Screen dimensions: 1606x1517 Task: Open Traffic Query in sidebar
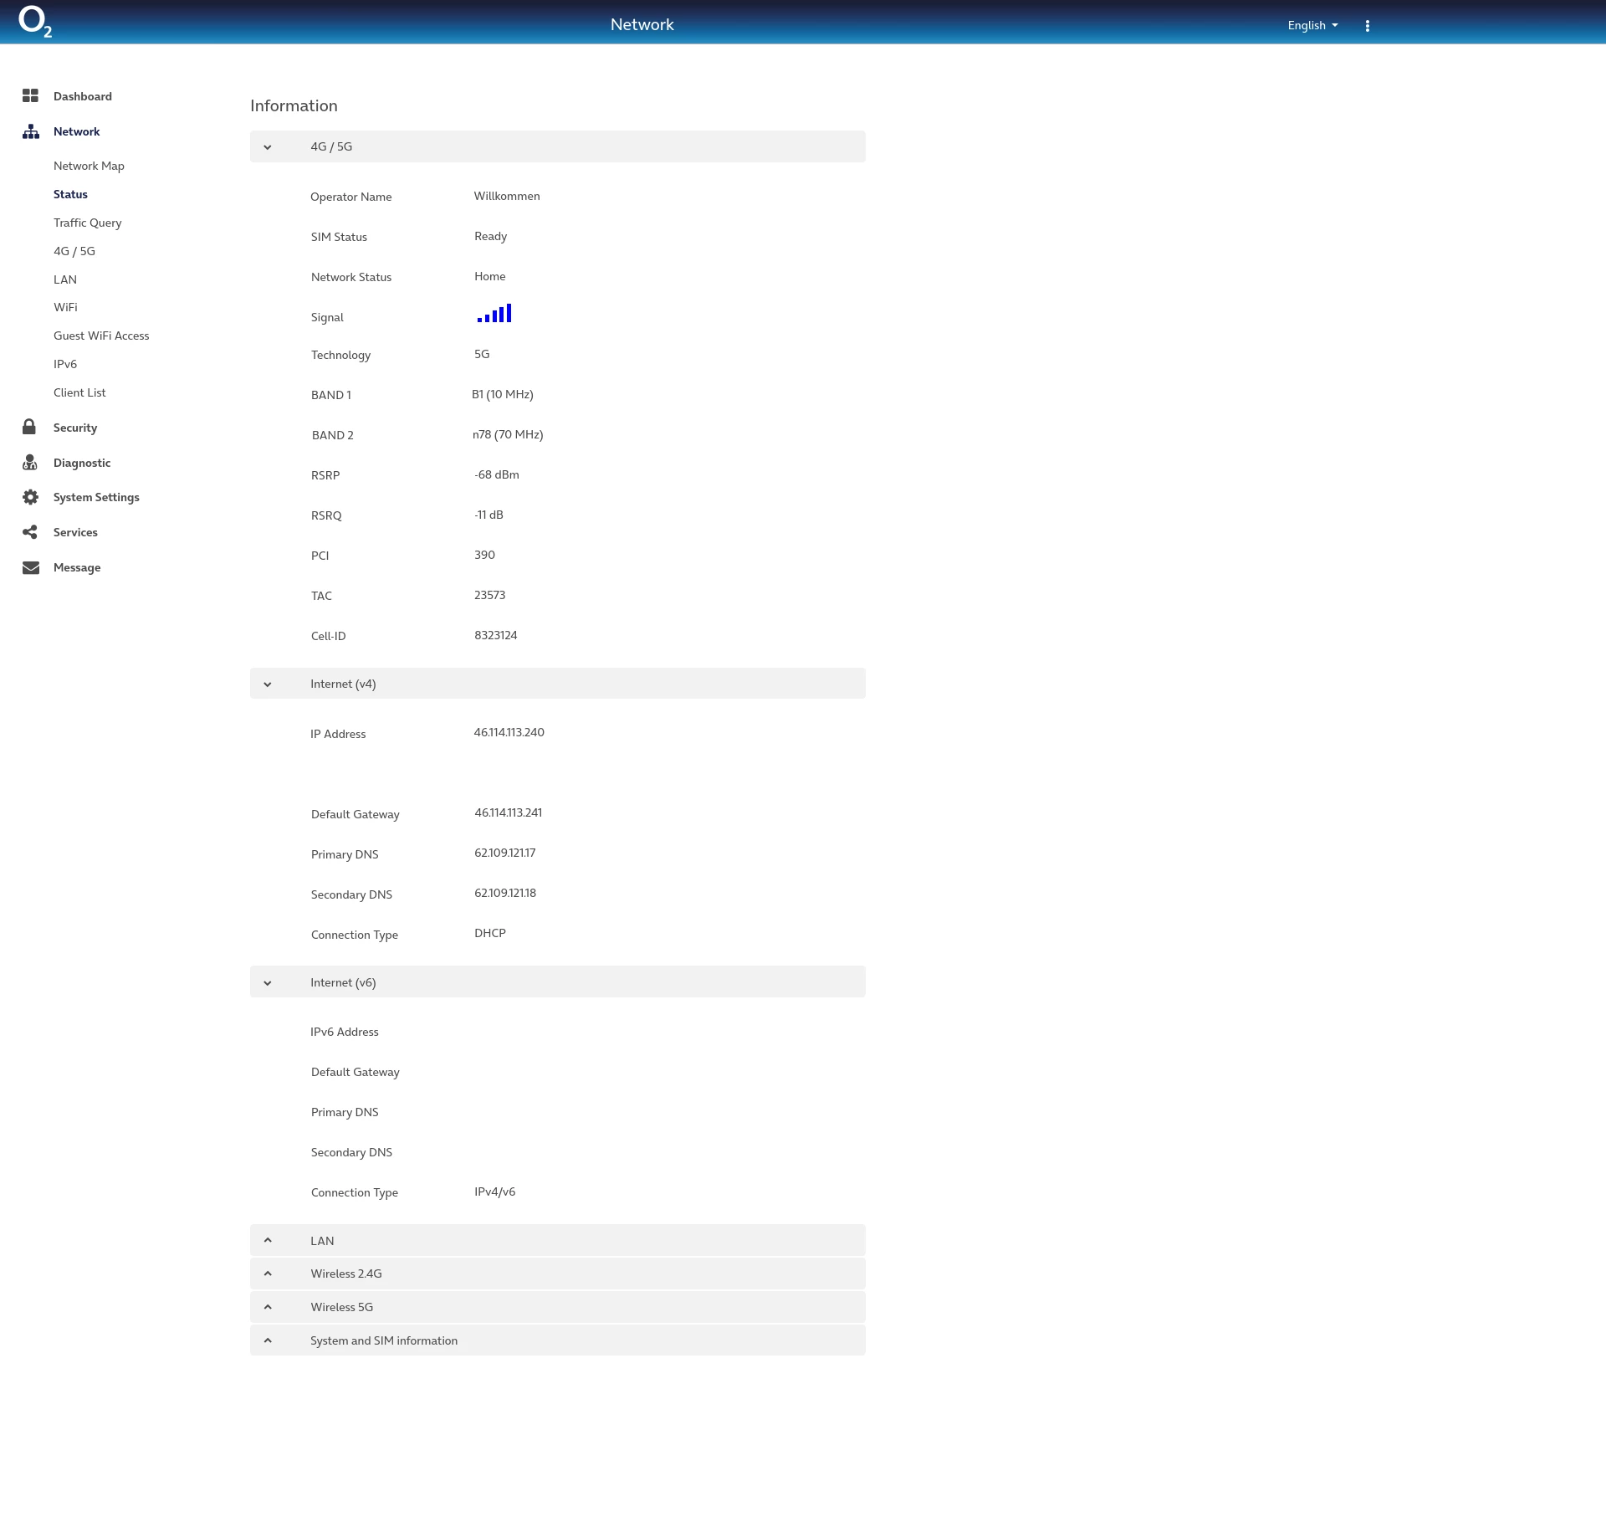(87, 223)
